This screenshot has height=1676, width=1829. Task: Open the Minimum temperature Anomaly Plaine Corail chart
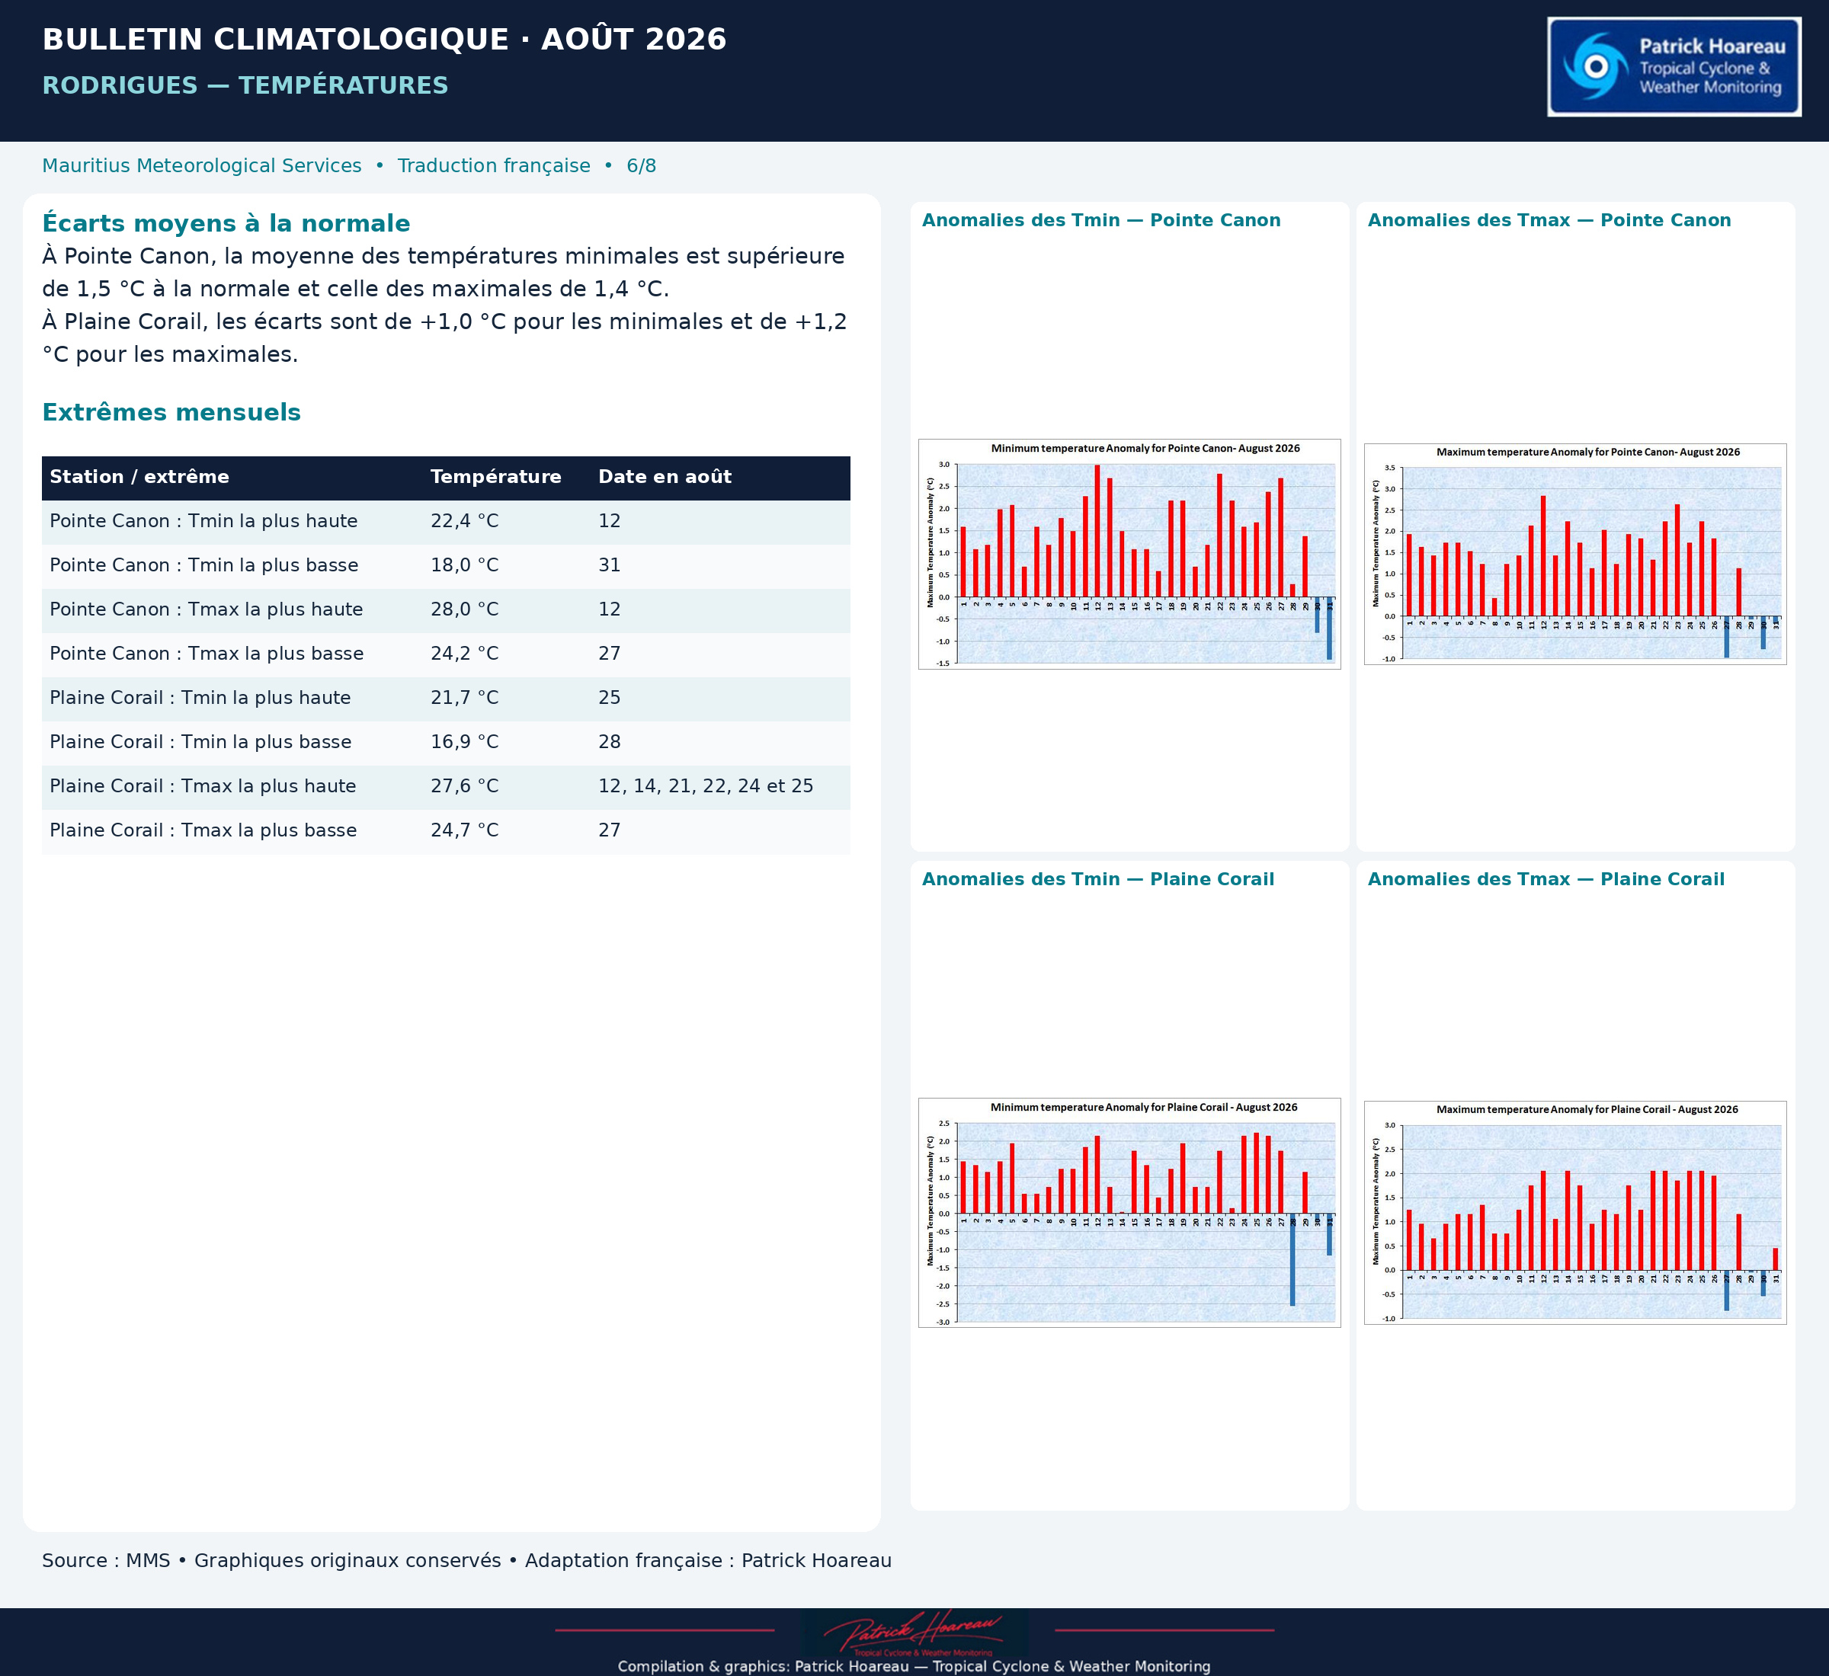click(1129, 1213)
